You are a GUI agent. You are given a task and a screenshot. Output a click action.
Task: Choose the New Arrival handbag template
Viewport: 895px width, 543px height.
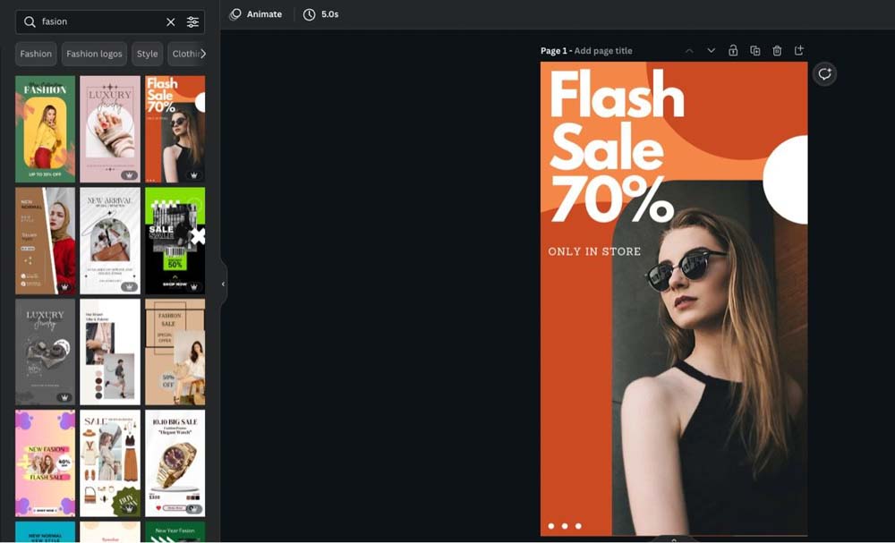point(110,241)
